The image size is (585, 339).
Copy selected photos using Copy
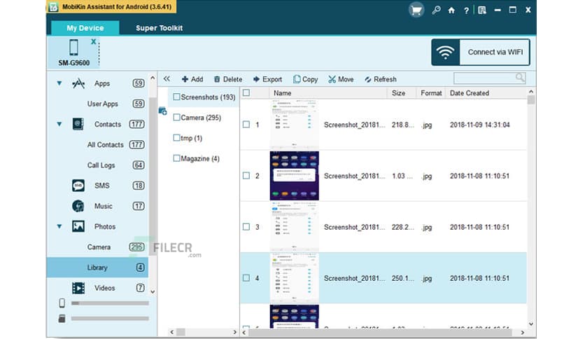[306, 79]
